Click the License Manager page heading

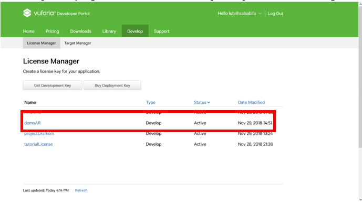(x=51, y=61)
